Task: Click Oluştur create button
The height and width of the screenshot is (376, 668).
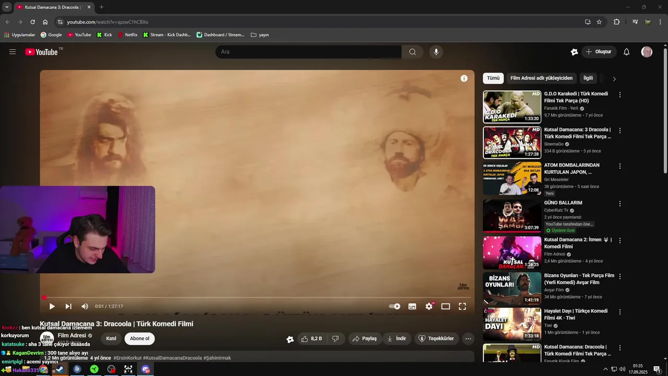Action: pos(599,52)
